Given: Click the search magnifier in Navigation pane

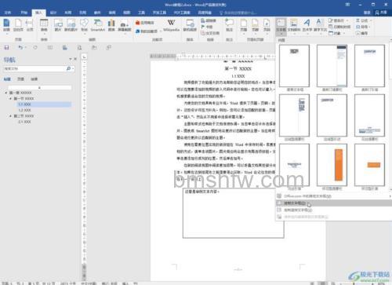Looking at the screenshot, I should click(68, 68).
